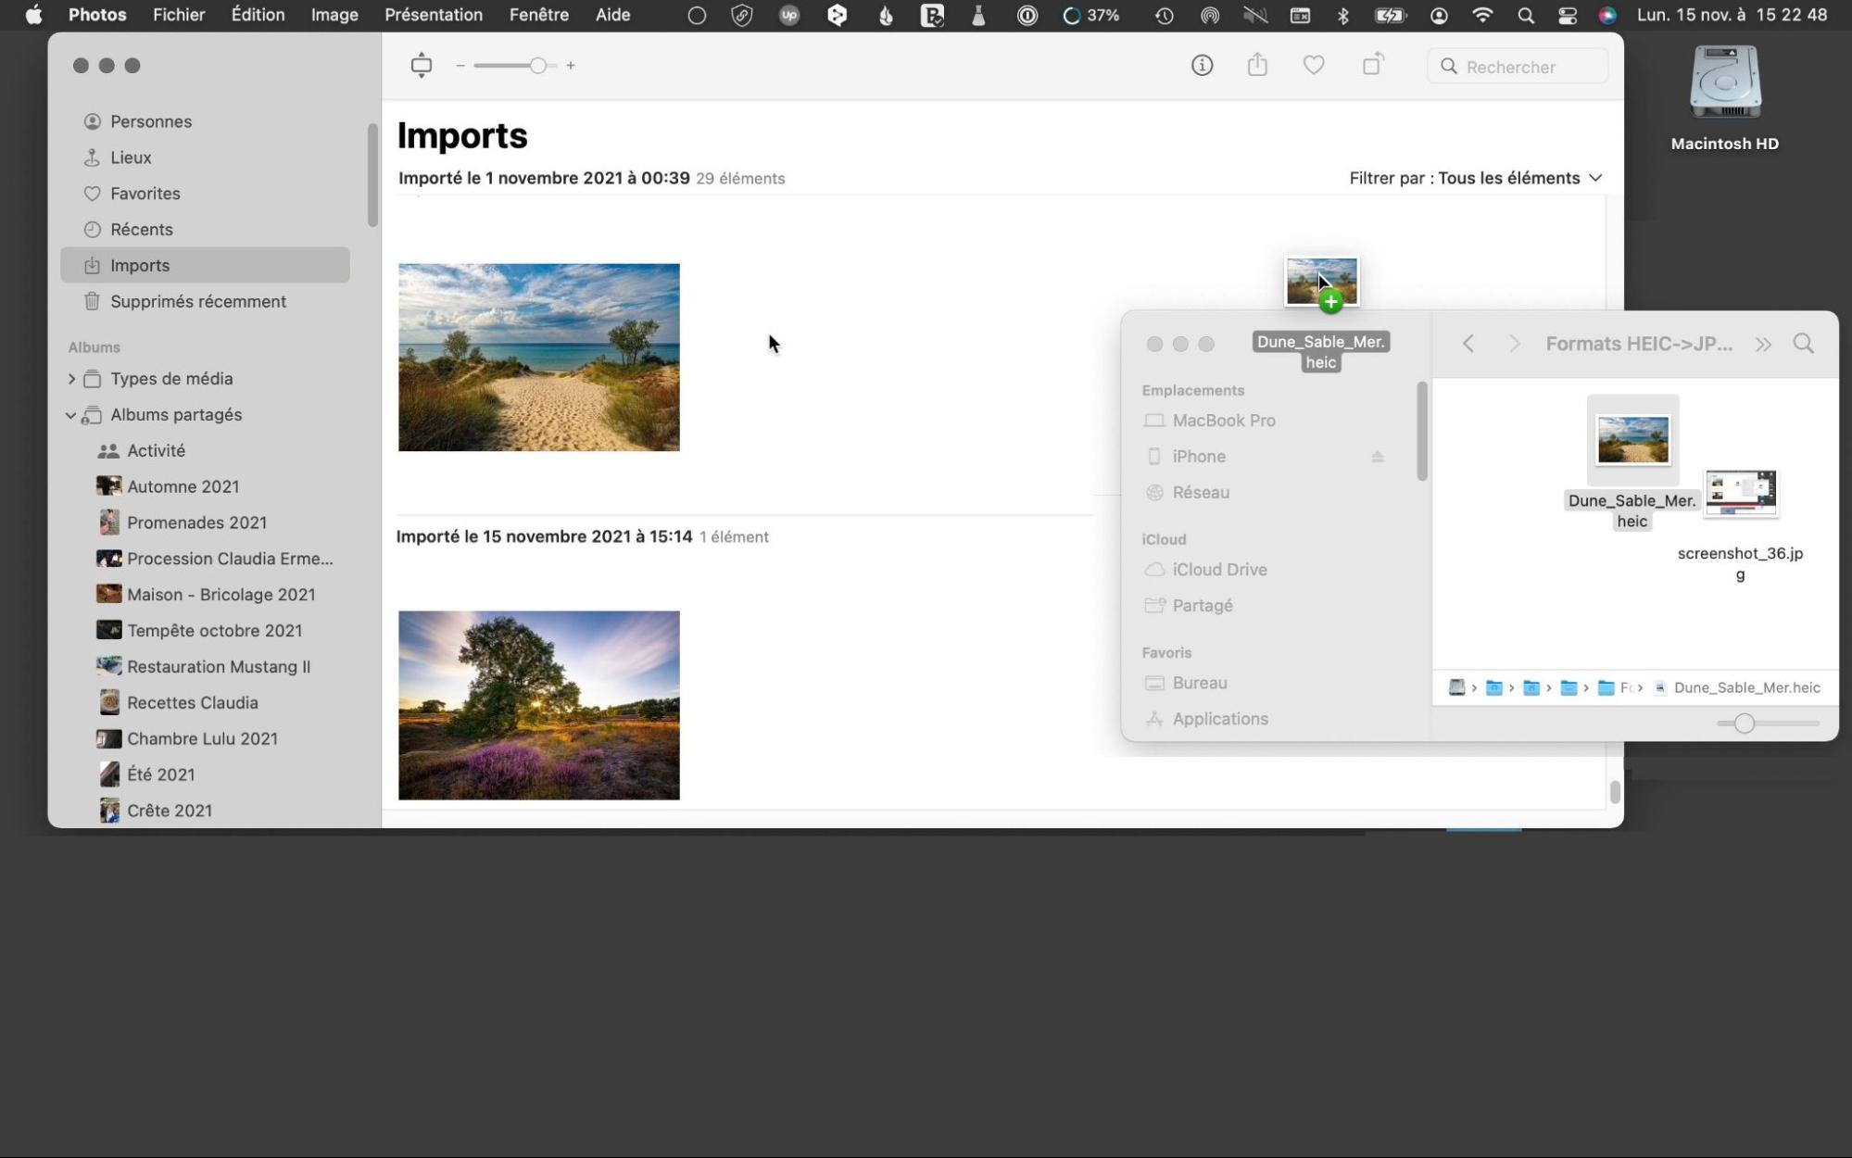Click the minus zoom-out button in Photos toolbar
The image size is (1852, 1158).
click(460, 66)
